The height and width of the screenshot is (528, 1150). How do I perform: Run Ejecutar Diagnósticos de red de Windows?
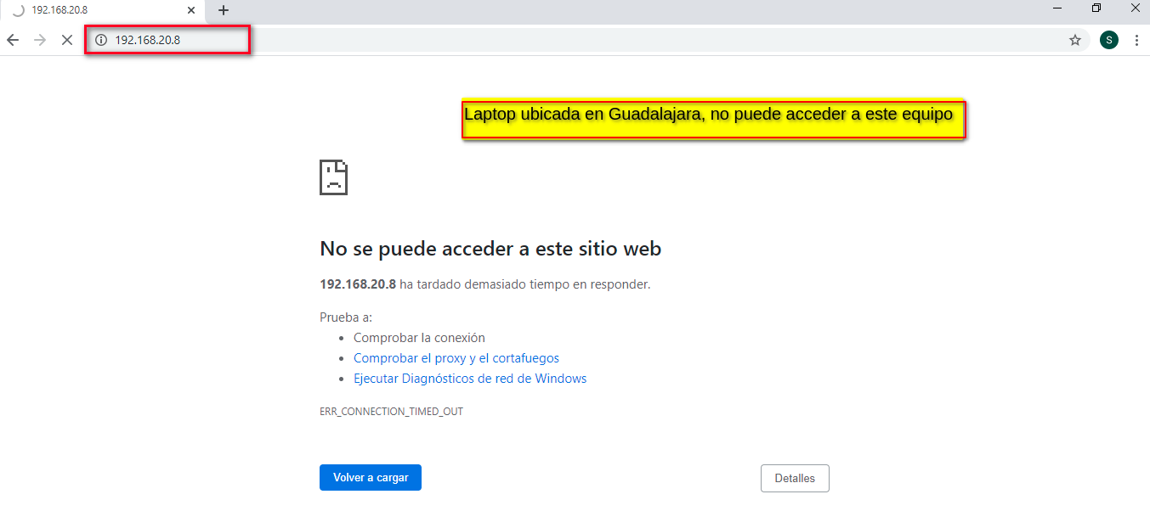point(469,379)
